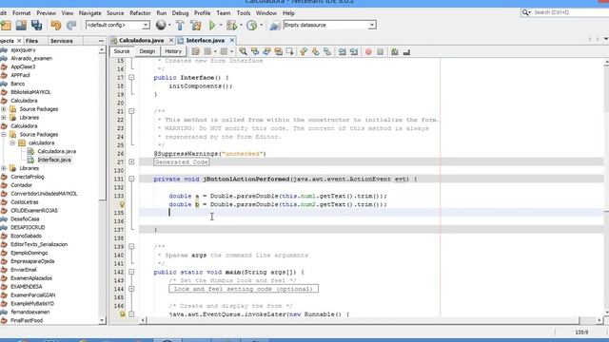Expand Look and feel fold on line 144

[x=131, y=289]
